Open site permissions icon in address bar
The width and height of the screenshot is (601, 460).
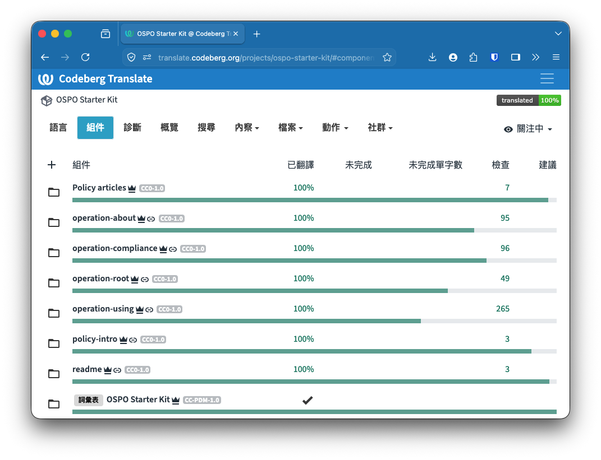147,57
